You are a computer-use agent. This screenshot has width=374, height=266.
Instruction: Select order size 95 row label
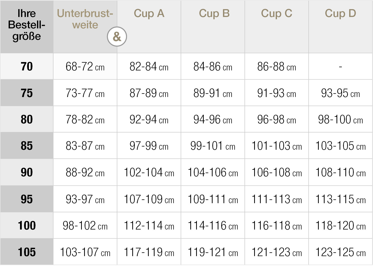[x=27, y=199]
